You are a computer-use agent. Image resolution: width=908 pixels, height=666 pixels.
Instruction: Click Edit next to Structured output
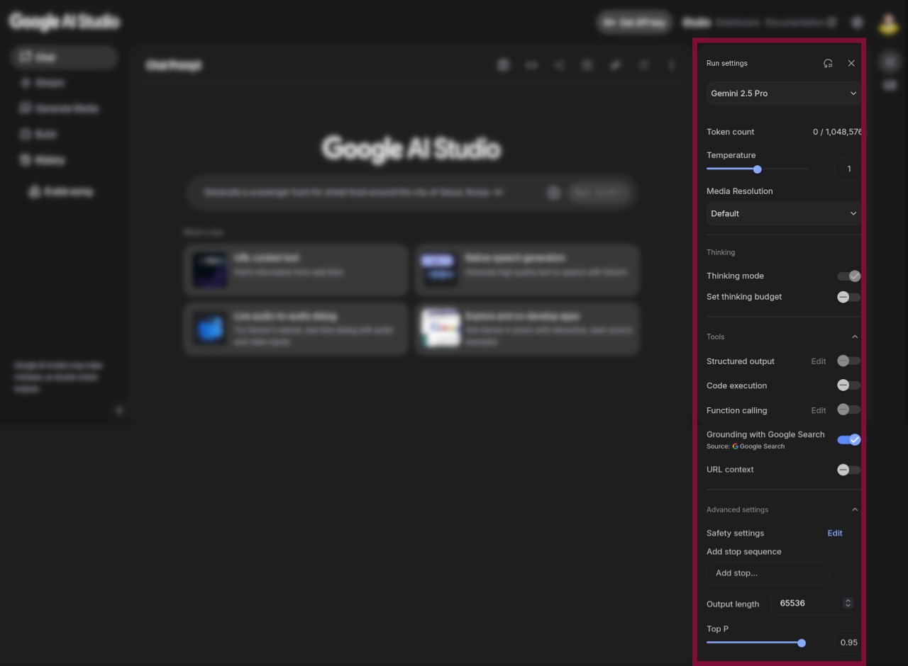coord(819,361)
